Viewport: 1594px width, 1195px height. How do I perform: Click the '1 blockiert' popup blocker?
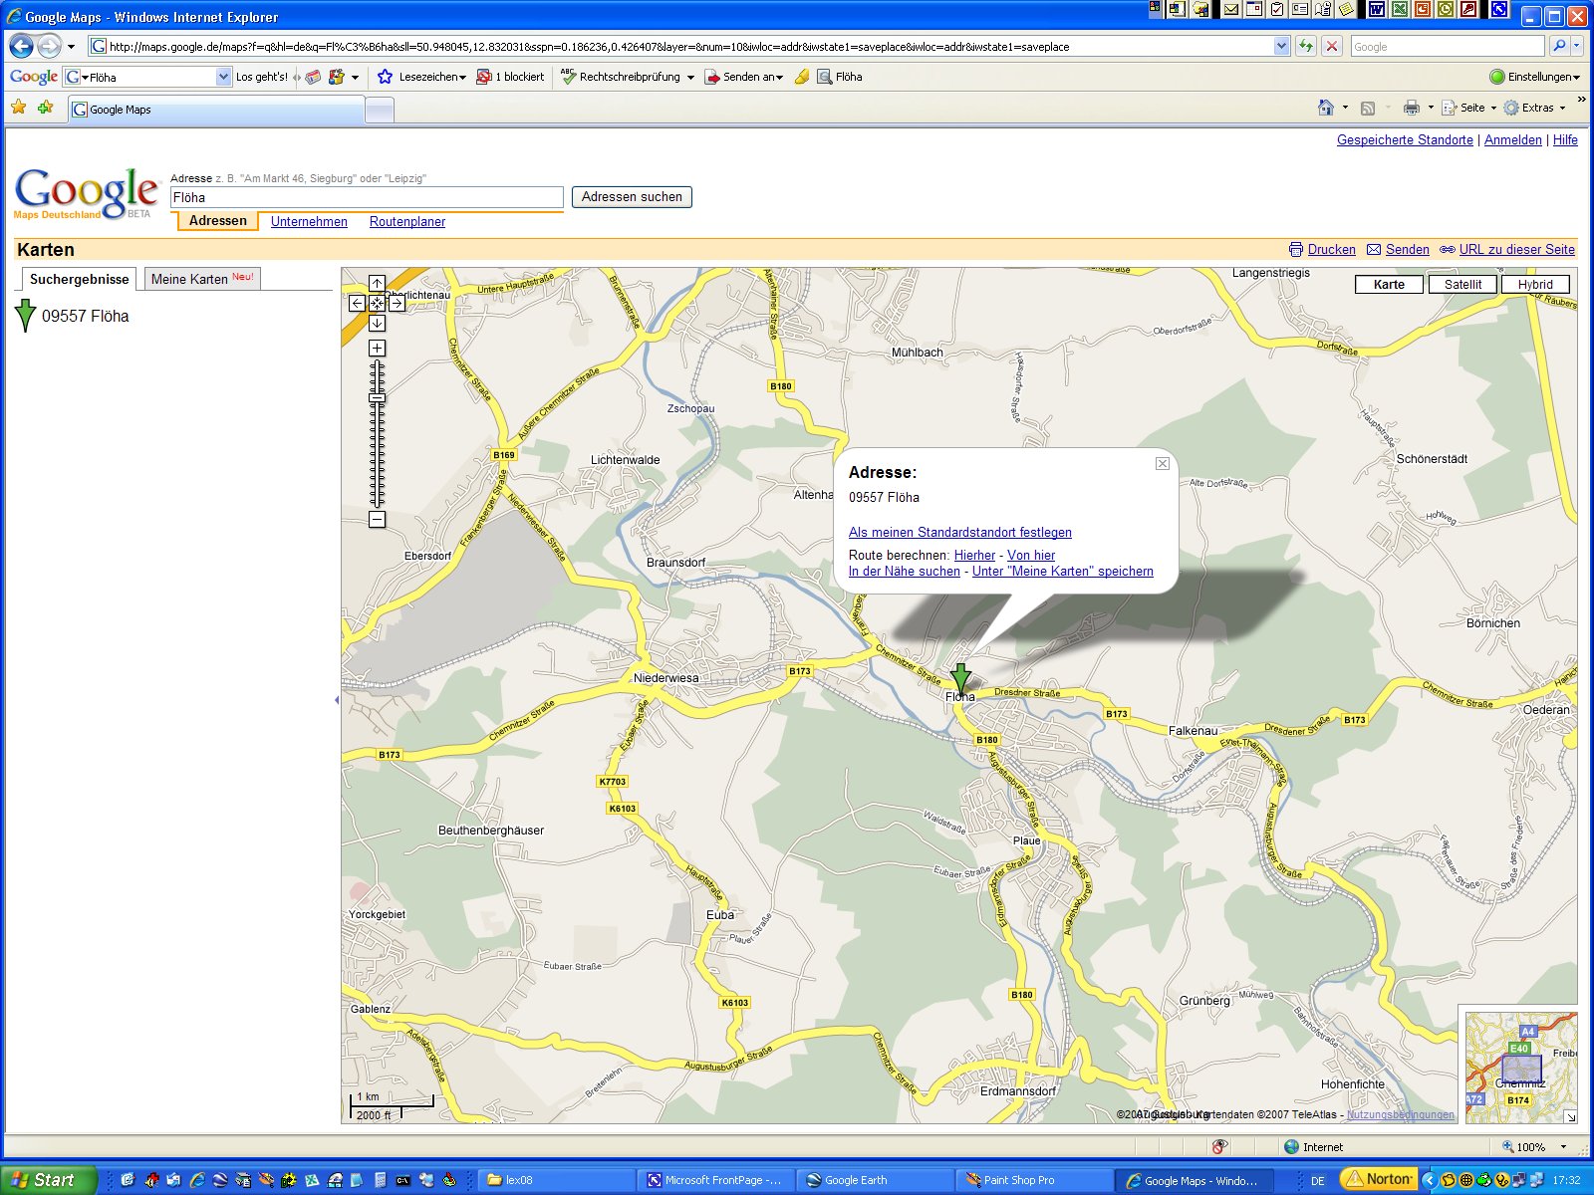click(x=511, y=77)
